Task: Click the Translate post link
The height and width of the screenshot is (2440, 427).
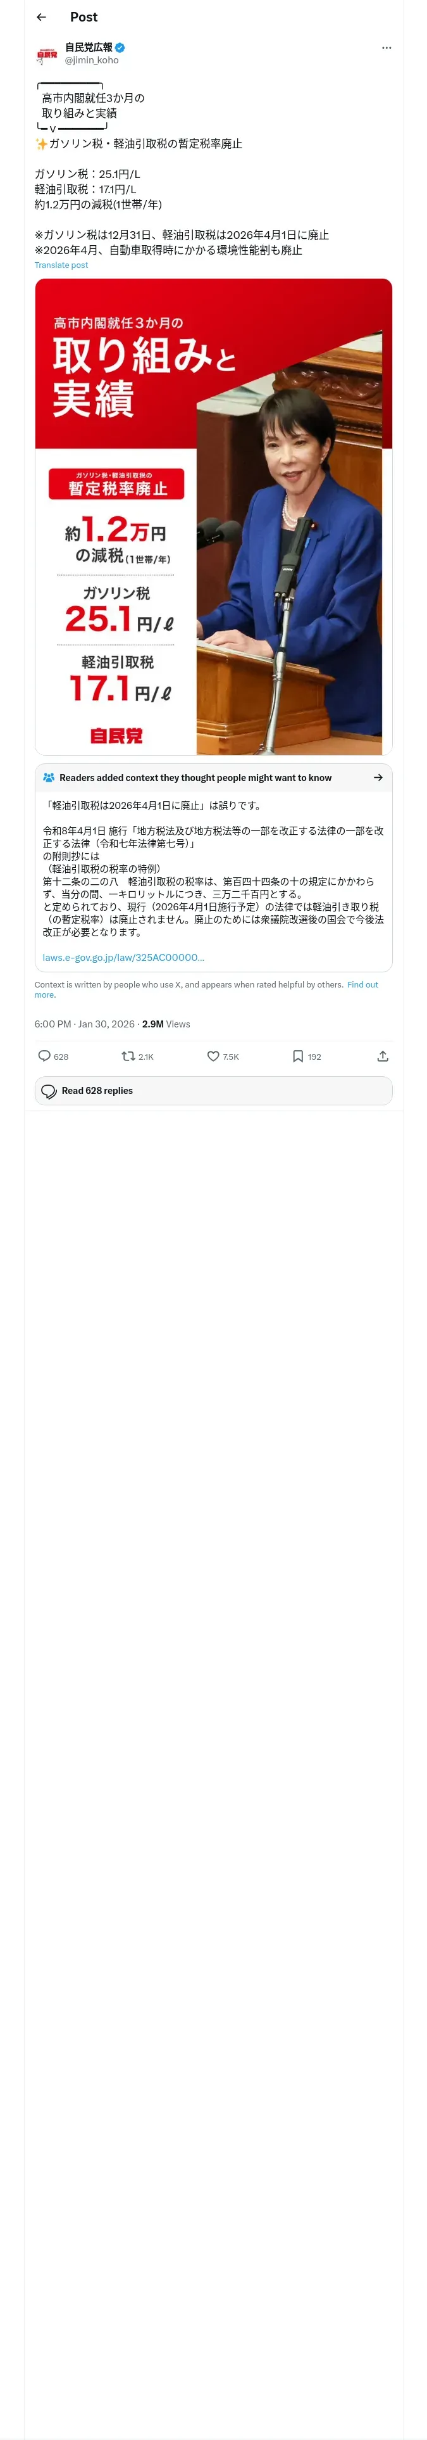Action: click(x=61, y=265)
